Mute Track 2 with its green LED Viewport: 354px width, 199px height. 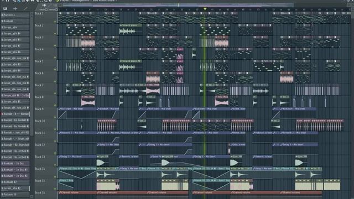(x=55, y=34)
